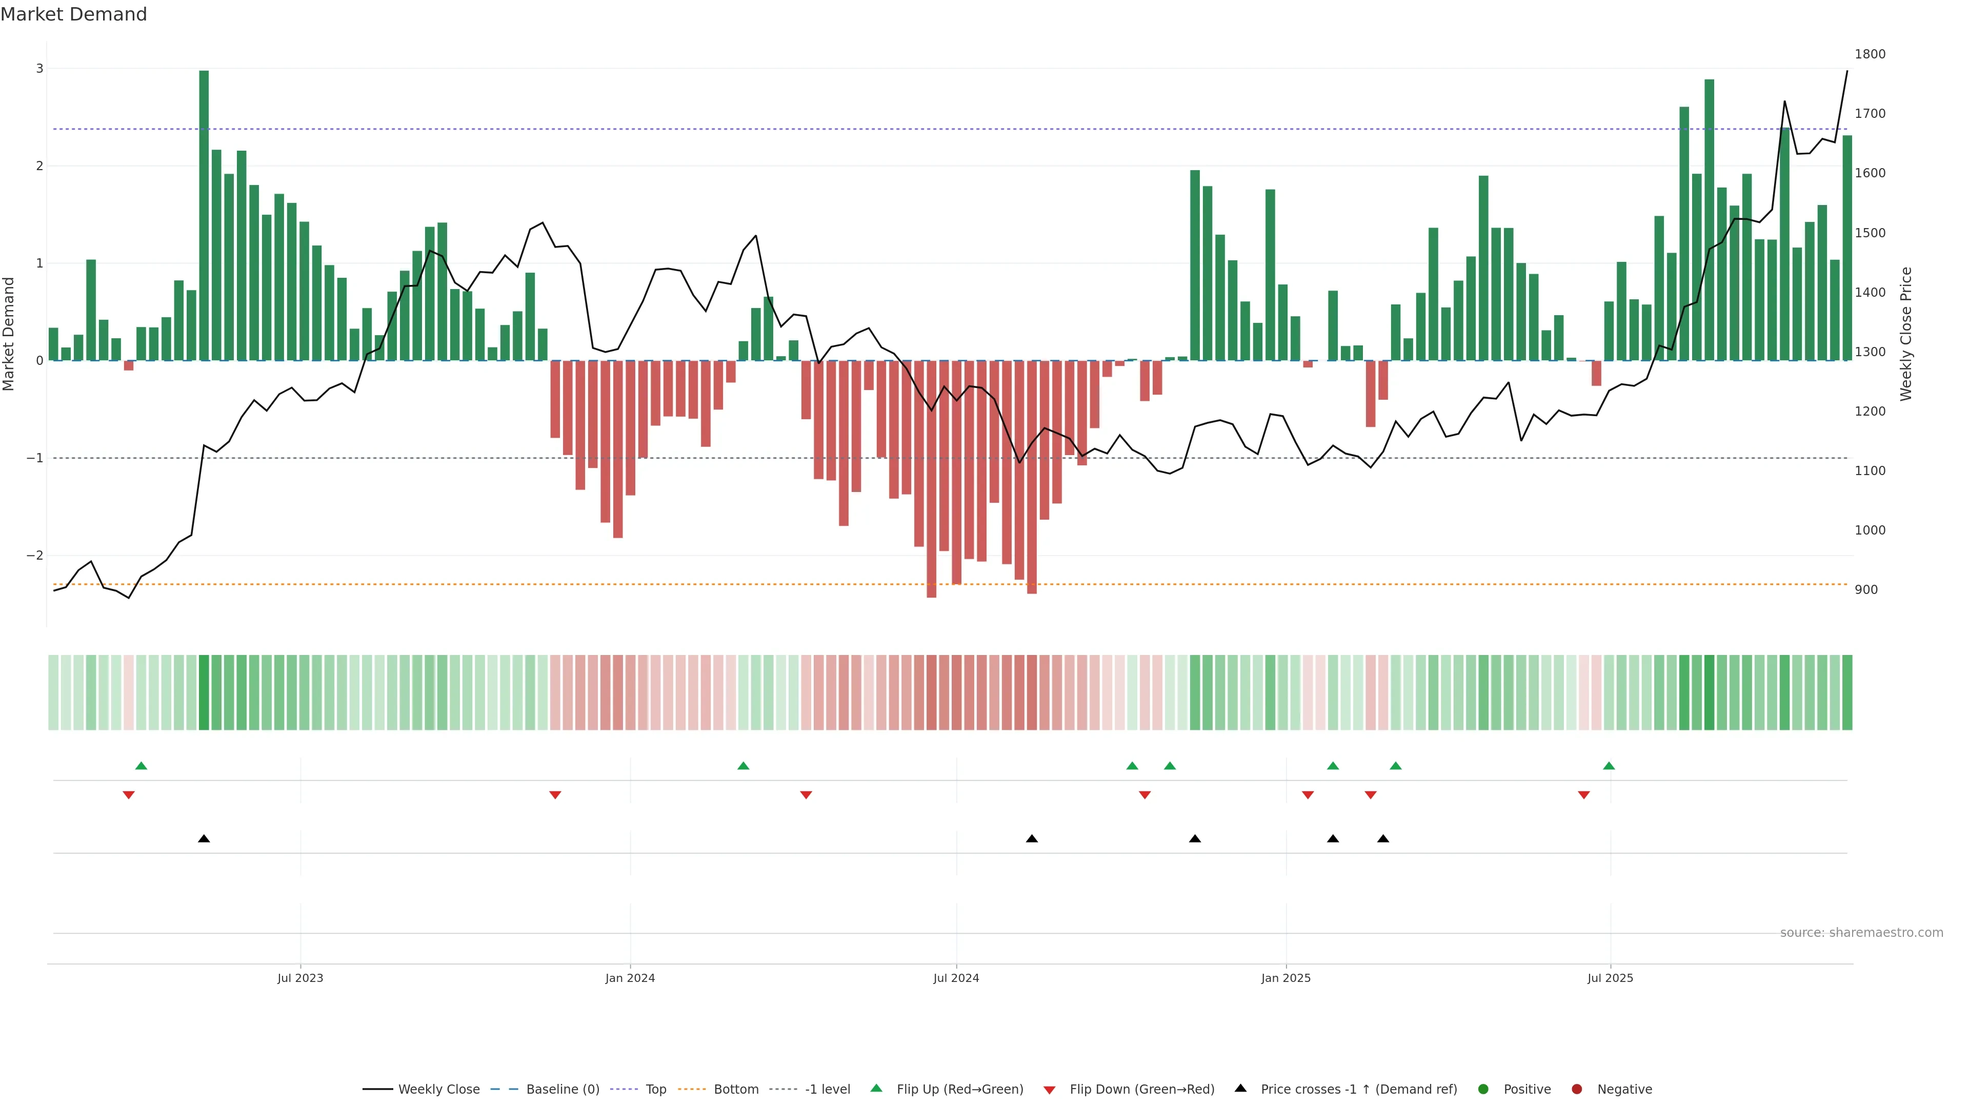Screen dimensions: 1969x1107
Task: Click last red flip-down marker before Jul 2025
Action: click(1584, 795)
